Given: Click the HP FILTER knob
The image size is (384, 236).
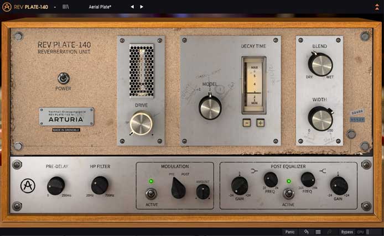Looking at the screenshot, I should [x=100, y=185].
